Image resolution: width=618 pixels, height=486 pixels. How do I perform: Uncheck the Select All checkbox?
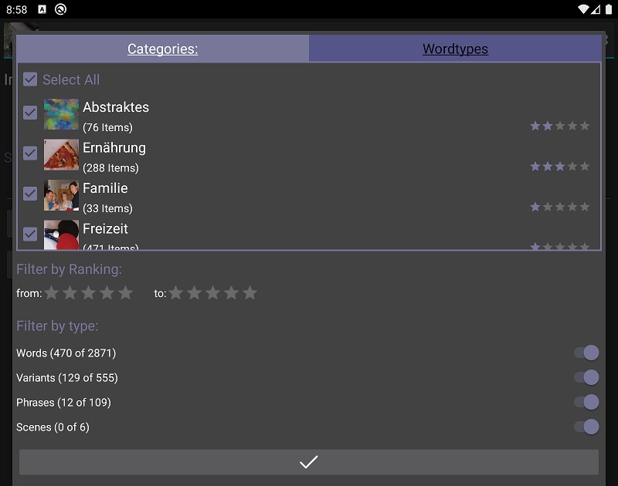click(x=30, y=79)
